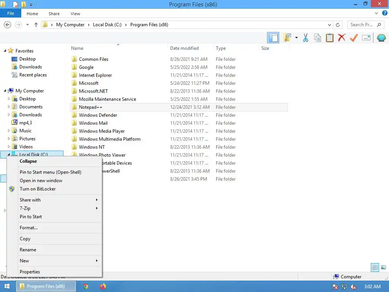Switch to Details view button
The width and height of the screenshot is (389, 292).
[x=375, y=267]
